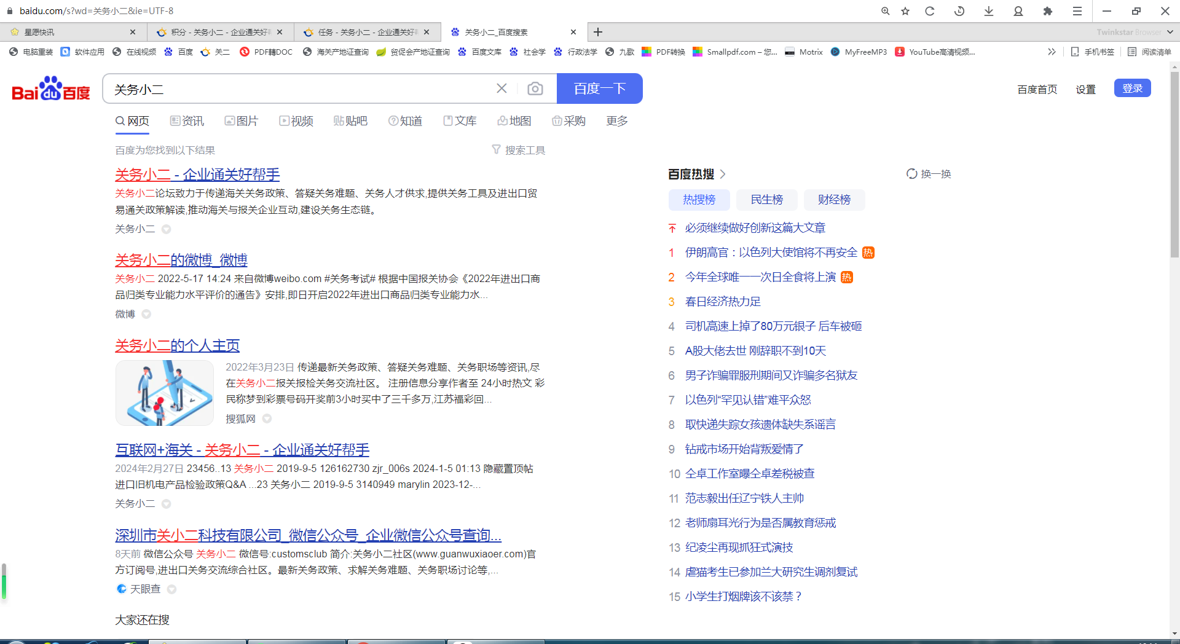The height and width of the screenshot is (644, 1180).
Task: Open a new tab with plus button
Action: click(x=598, y=32)
